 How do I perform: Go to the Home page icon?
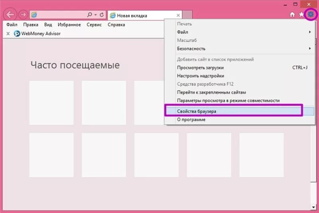point(292,14)
